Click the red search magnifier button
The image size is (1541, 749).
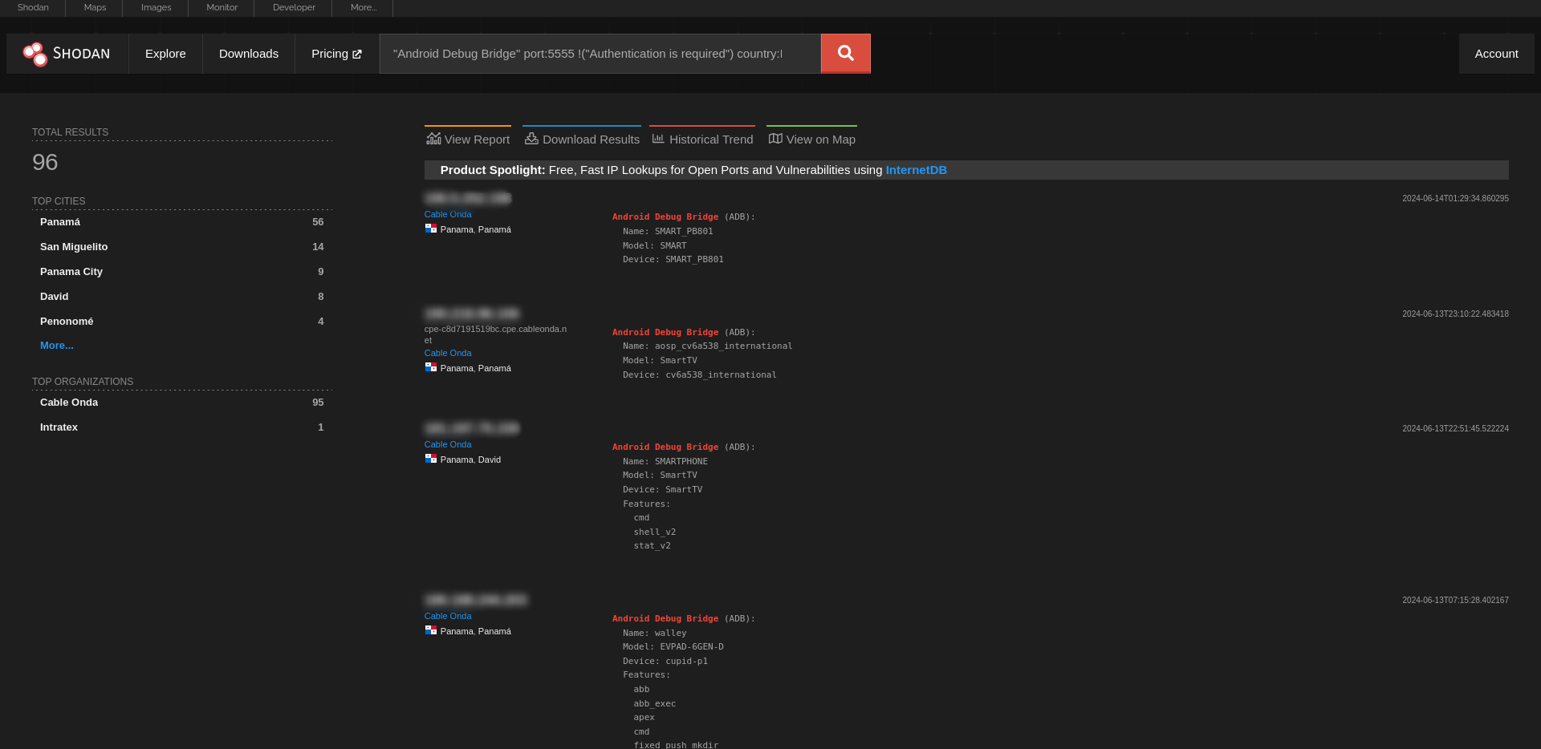[x=846, y=54]
